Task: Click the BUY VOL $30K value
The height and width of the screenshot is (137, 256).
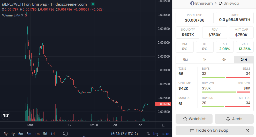Action: point(206,88)
